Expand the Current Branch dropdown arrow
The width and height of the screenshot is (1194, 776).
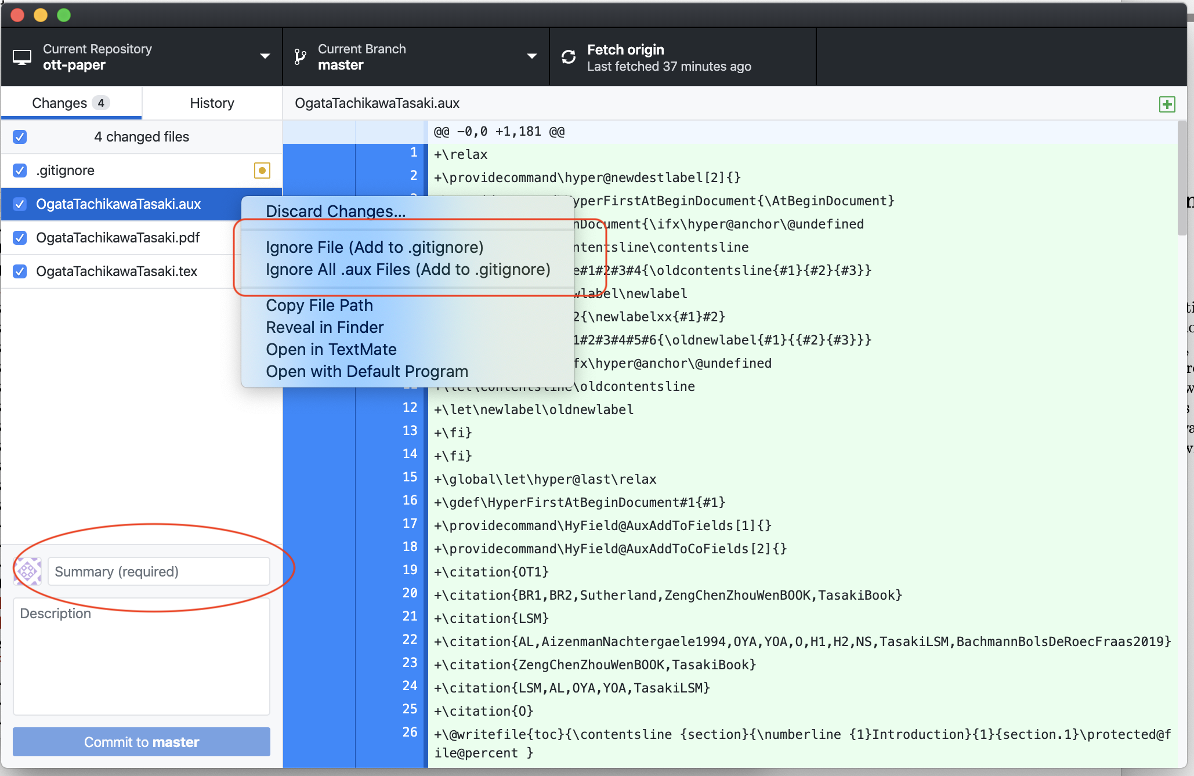(x=531, y=56)
